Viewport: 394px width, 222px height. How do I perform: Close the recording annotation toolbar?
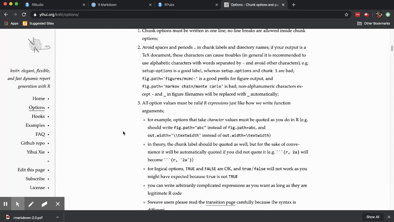click(58, 204)
